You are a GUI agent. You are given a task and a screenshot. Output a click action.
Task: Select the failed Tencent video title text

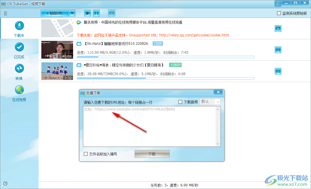coord(133,22)
